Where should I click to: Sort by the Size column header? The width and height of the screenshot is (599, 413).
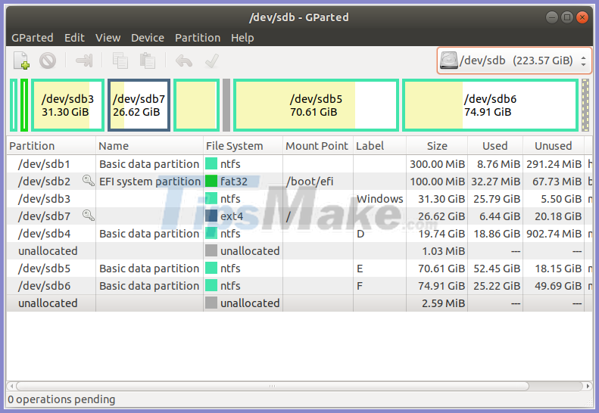point(437,146)
